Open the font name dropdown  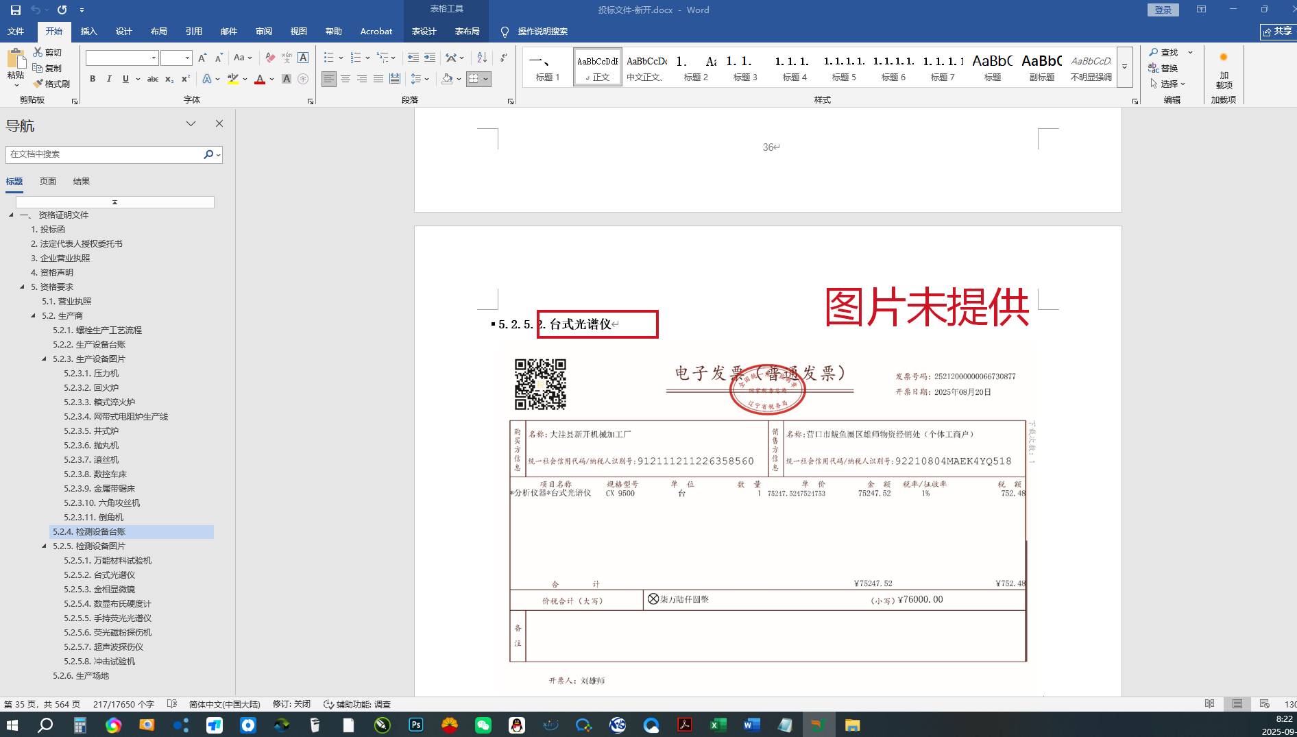coord(154,58)
